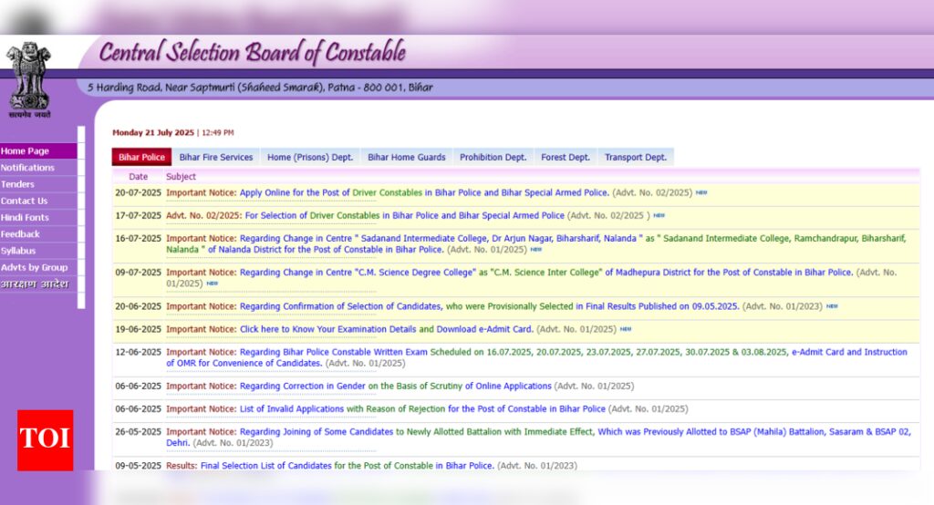
Task: Click the date 12-06-2025 in the table
Action: pos(139,352)
